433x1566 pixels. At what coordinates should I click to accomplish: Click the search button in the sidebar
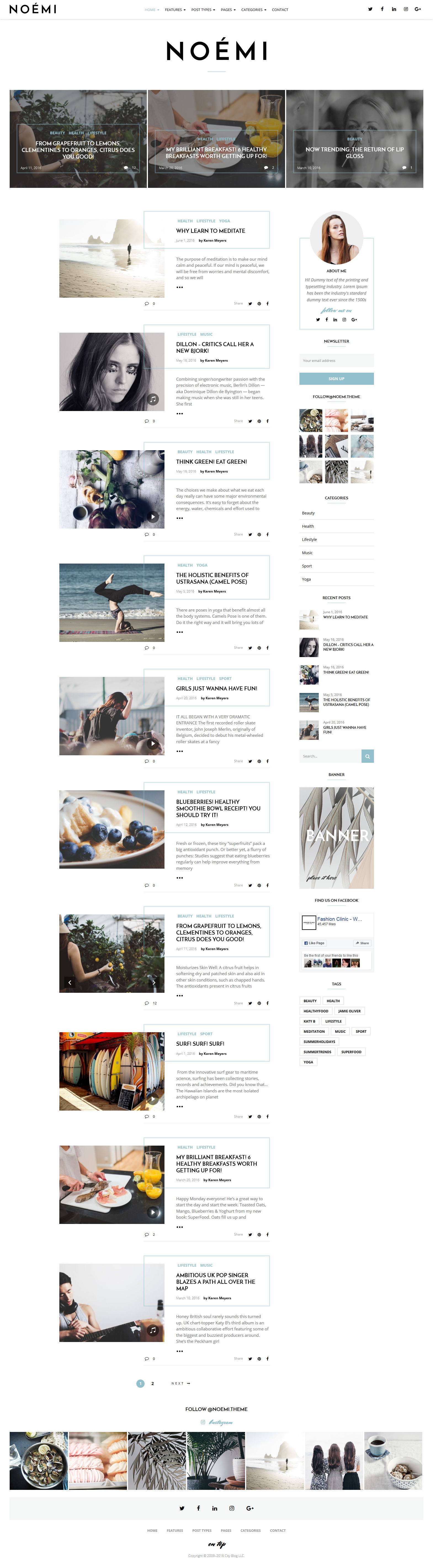(367, 756)
